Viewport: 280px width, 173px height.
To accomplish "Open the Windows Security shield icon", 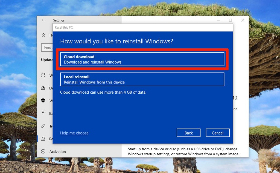I will click(43, 101).
